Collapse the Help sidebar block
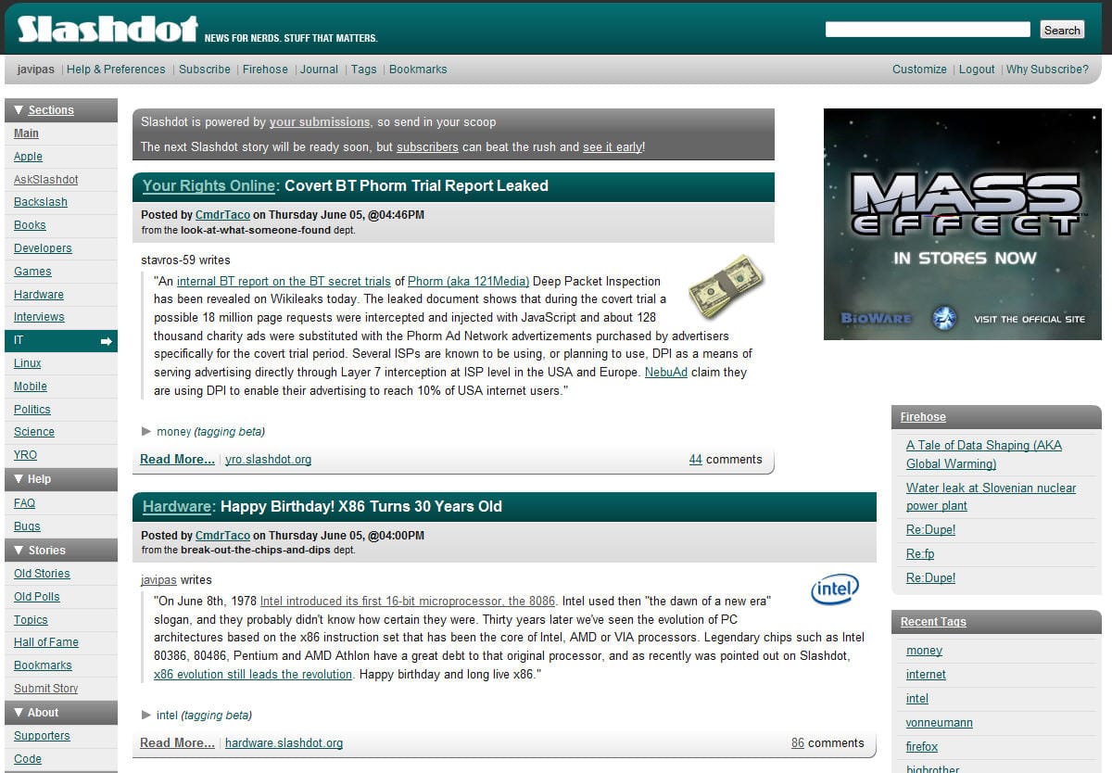Viewport: 1112px width, 773px height. [x=19, y=479]
